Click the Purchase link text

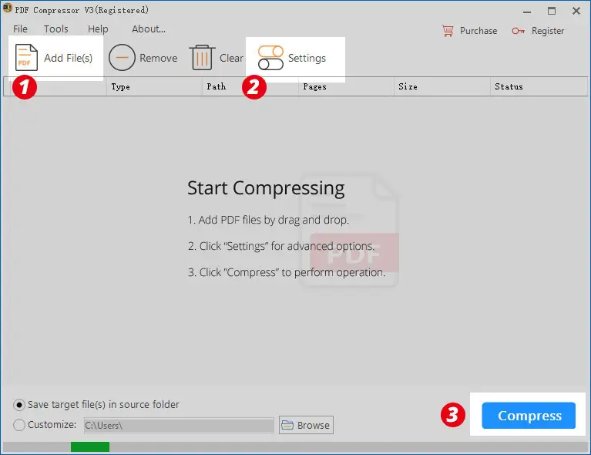[479, 31]
